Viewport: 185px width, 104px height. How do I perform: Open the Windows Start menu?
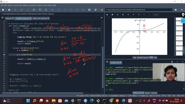coord(28,101)
